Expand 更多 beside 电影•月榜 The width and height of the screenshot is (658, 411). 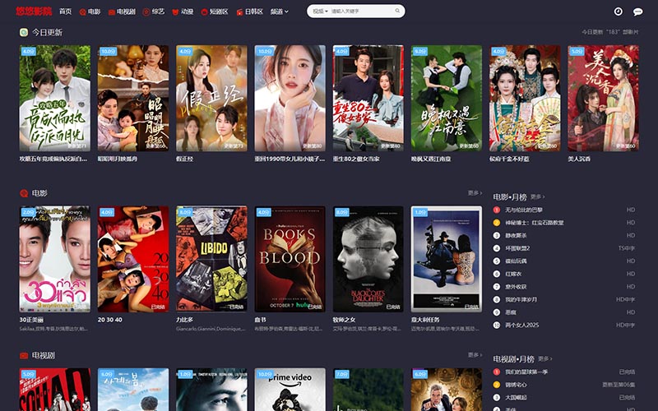pyautogui.click(x=538, y=196)
